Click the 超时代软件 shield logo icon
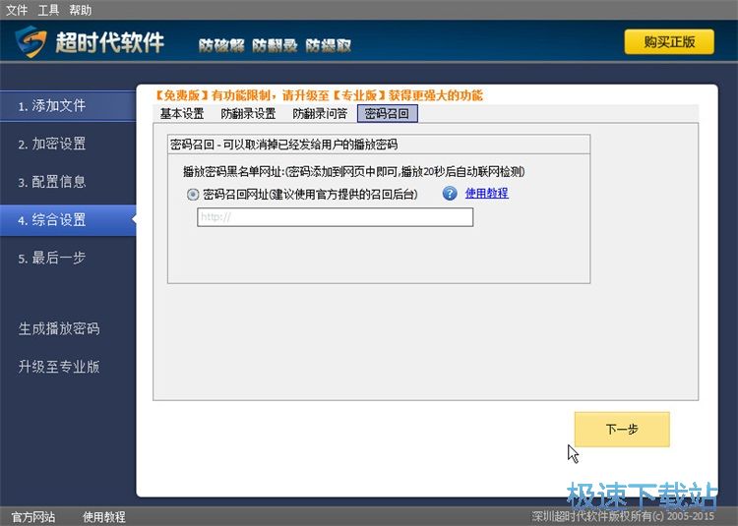Viewport: 738px width, 526px height. 31,41
